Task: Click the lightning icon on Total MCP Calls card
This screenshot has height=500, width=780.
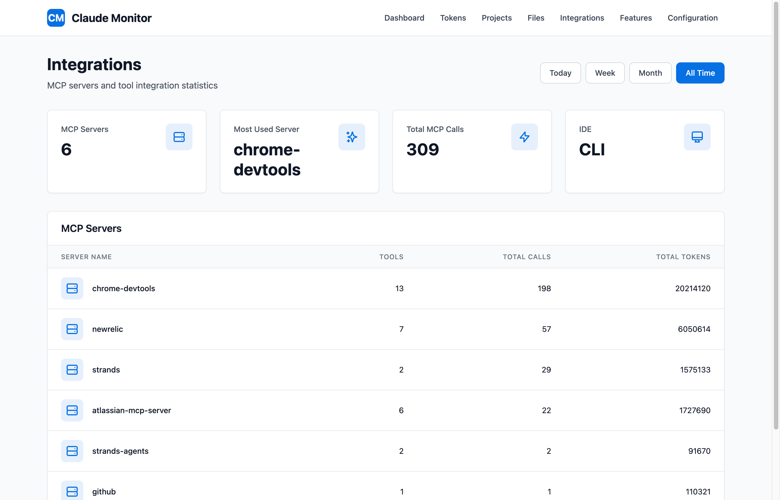Action: 524,137
